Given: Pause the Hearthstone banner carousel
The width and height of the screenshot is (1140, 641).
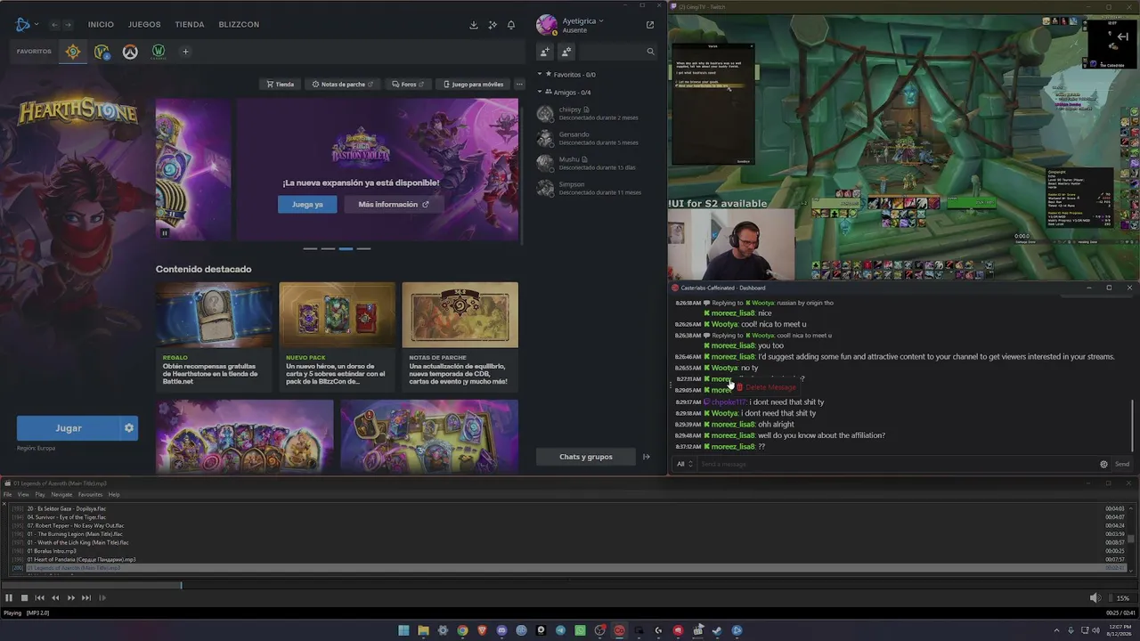Looking at the screenshot, I should point(165,233).
